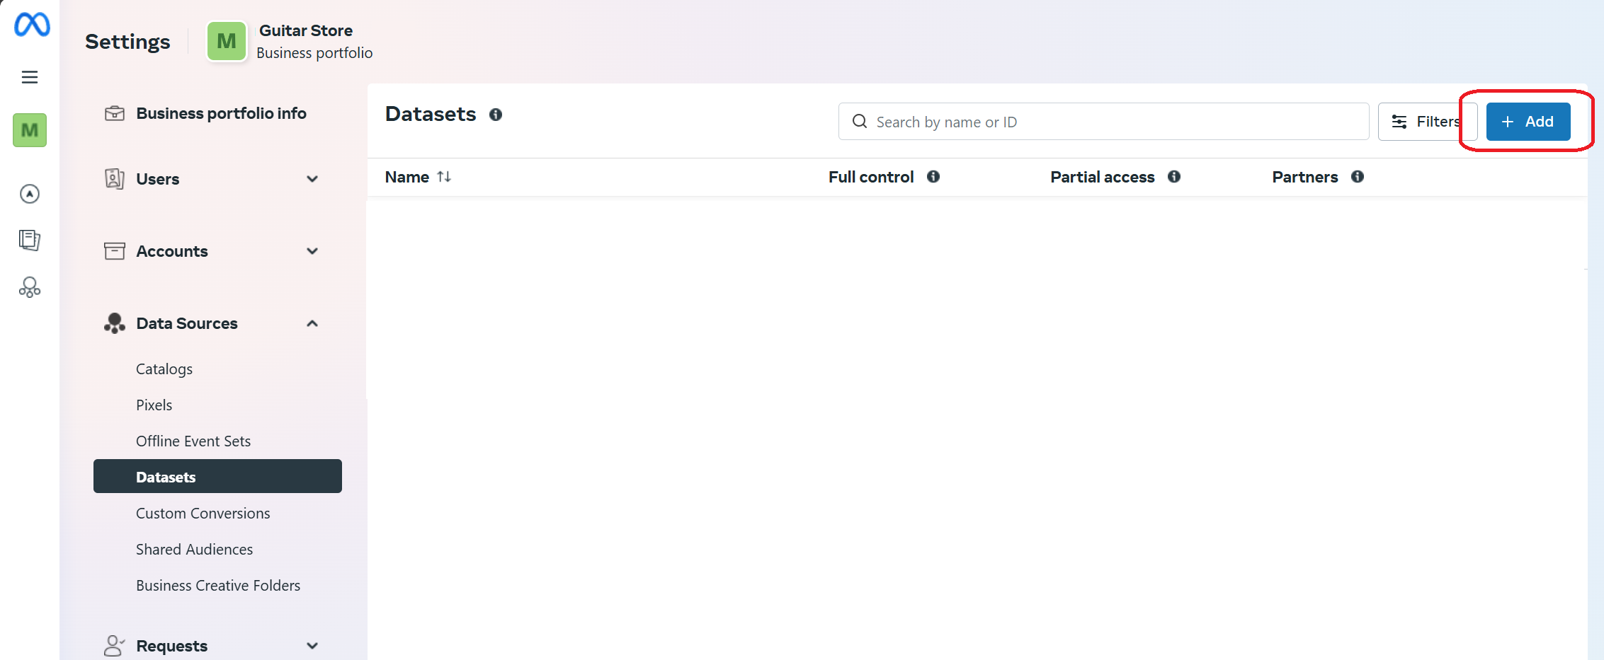The image size is (1604, 660).
Task: Open the pages icon in the left rail
Action: click(30, 241)
